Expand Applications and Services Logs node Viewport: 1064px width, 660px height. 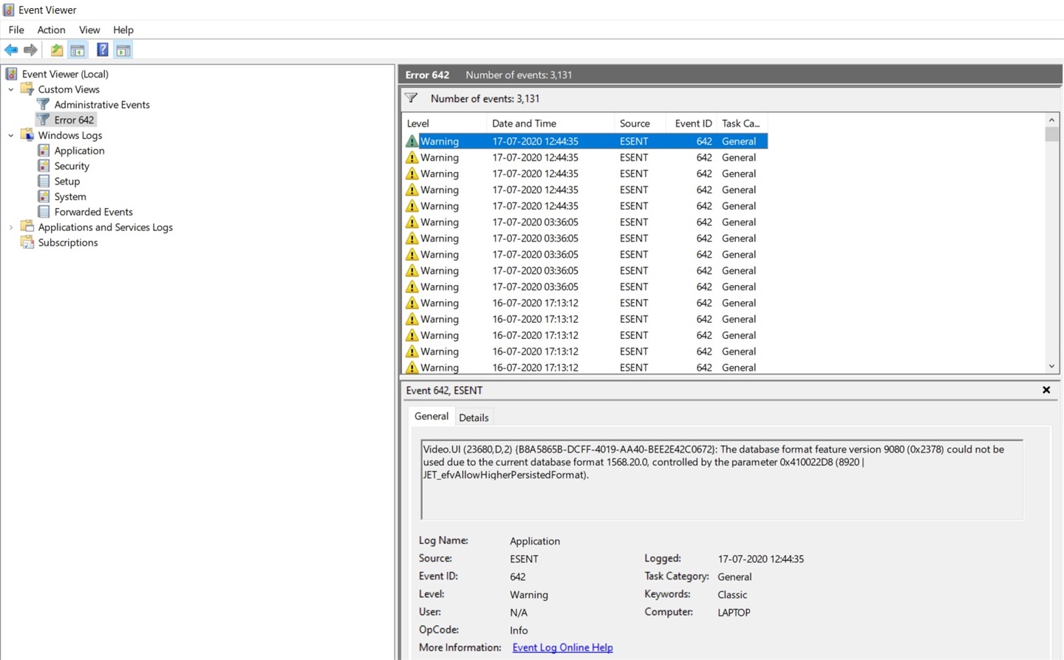point(11,227)
